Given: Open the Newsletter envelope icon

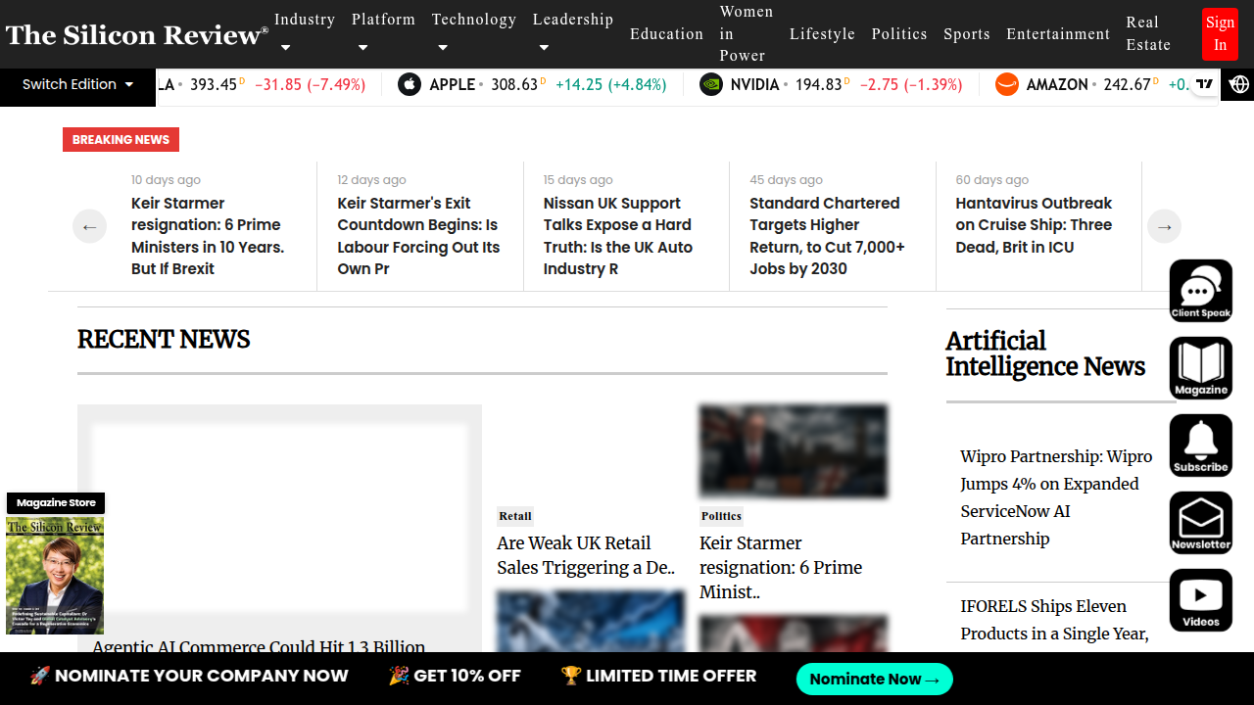Looking at the screenshot, I should pos(1201,523).
